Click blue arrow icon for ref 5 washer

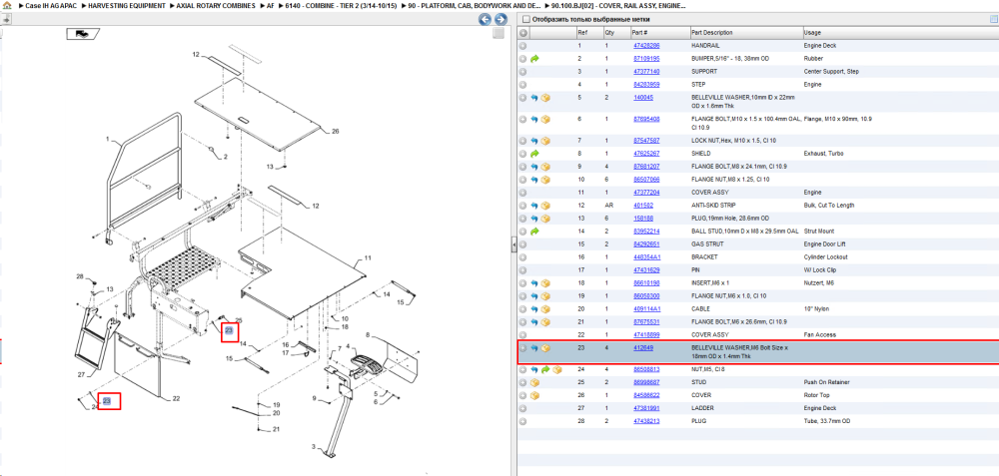point(534,98)
